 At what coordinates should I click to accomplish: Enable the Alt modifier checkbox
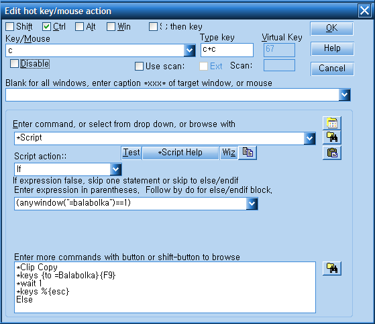pyautogui.click(x=79, y=26)
